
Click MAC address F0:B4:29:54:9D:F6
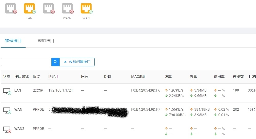[146, 90]
